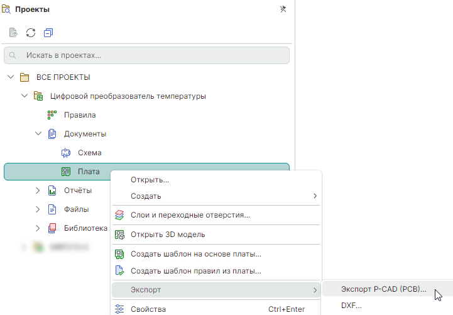453x315 pixels.
Task: Click the Отчёты report chart icon
Action: click(x=52, y=191)
